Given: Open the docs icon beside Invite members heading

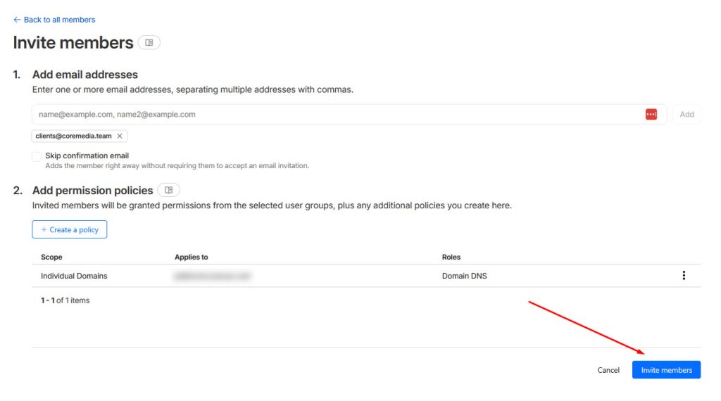Looking at the screenshot, I should (x=149, y=43).
